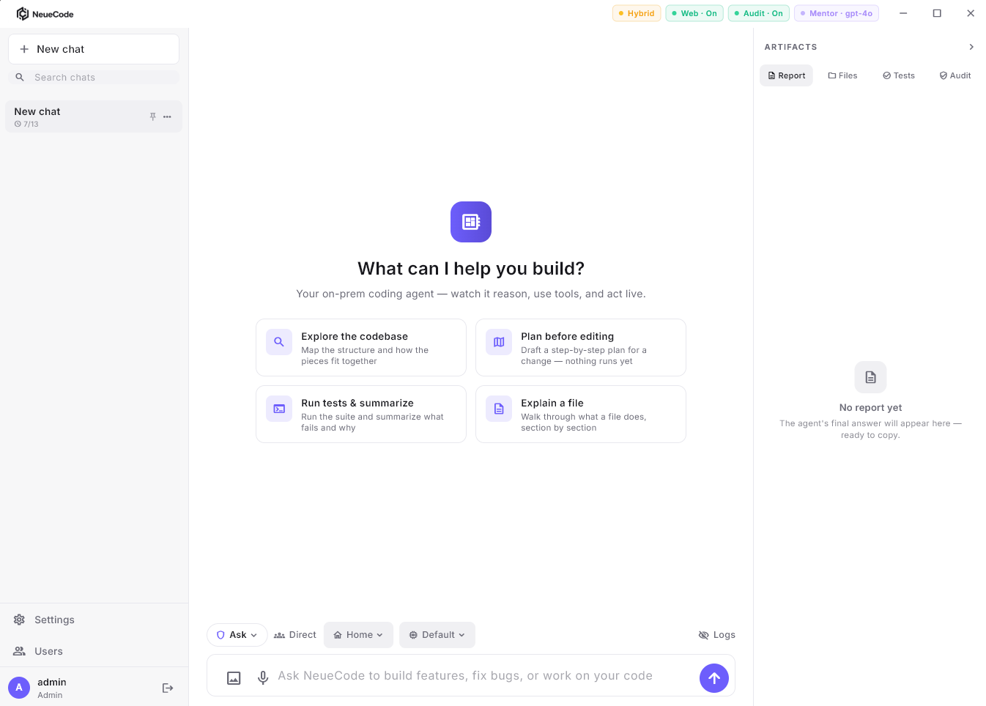The image size is (986, 706).
Task: Maximize the NeueCode window
Action: [937, 13]
